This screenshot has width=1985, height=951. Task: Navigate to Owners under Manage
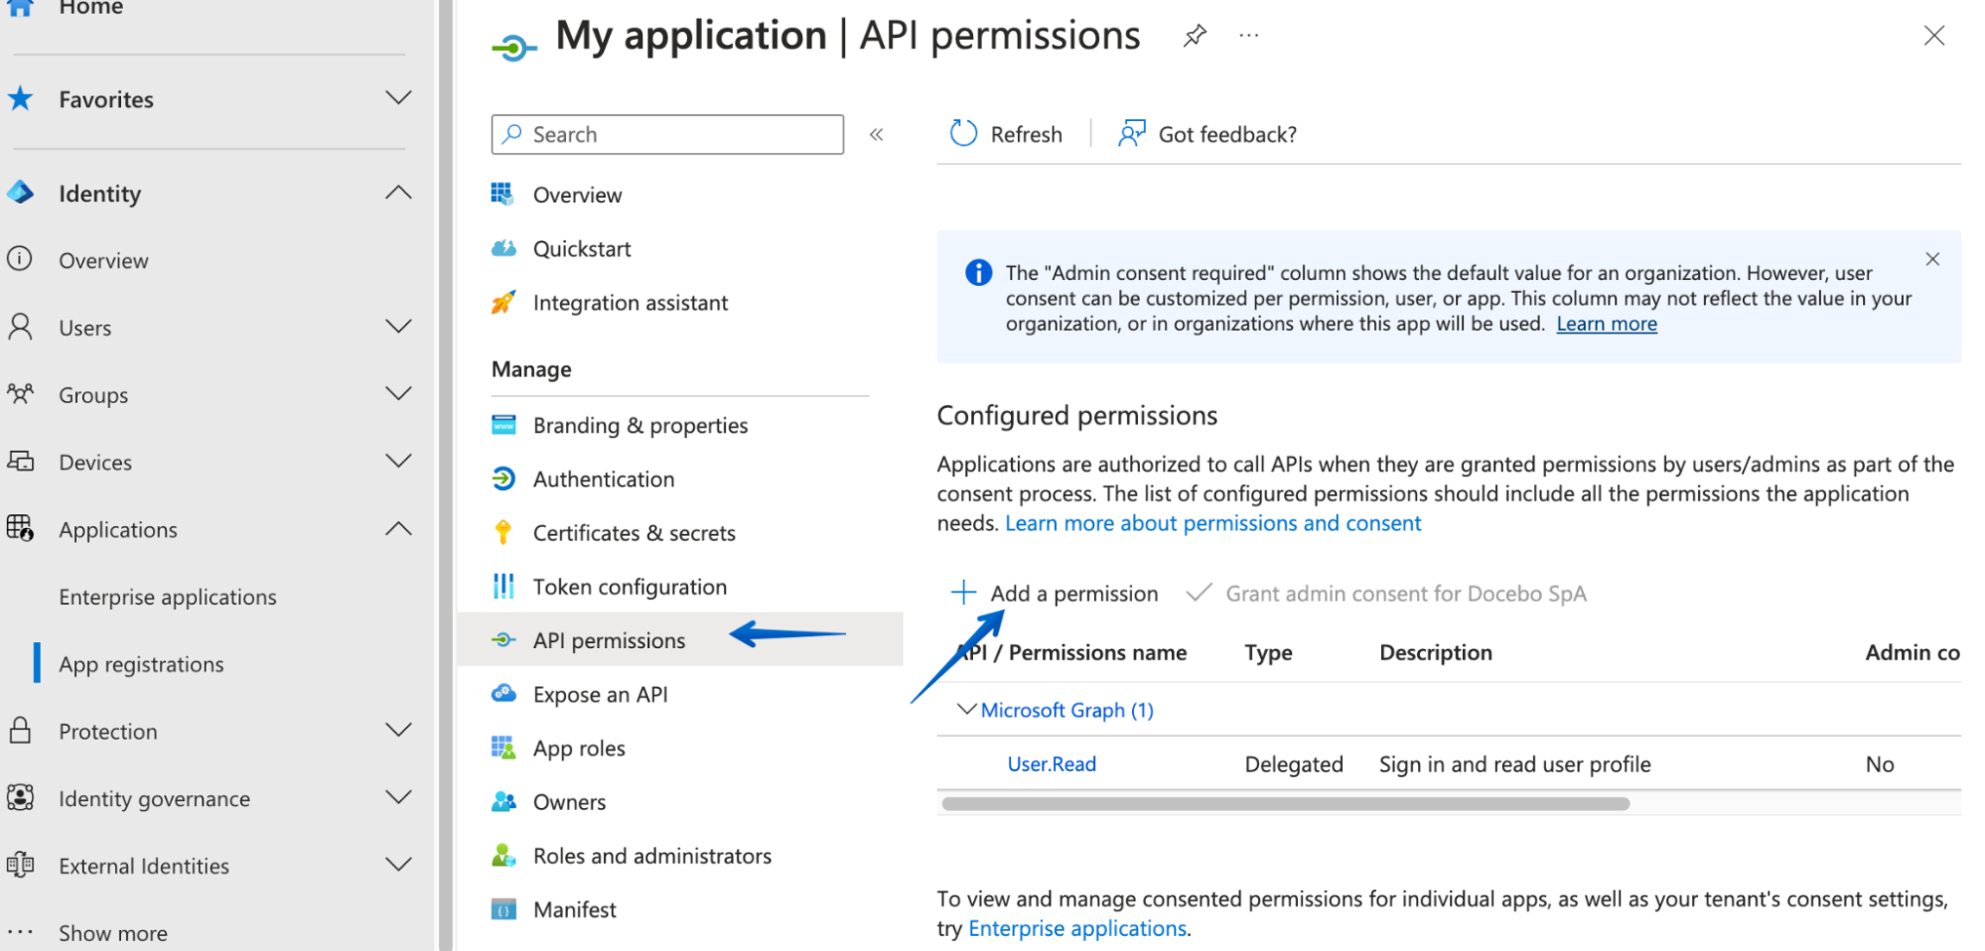(569, 801)
